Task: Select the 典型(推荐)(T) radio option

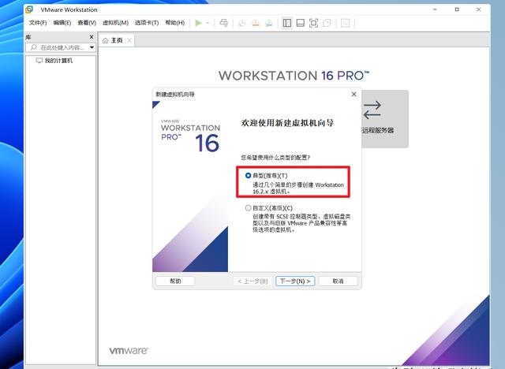Action: coord(248,176)
